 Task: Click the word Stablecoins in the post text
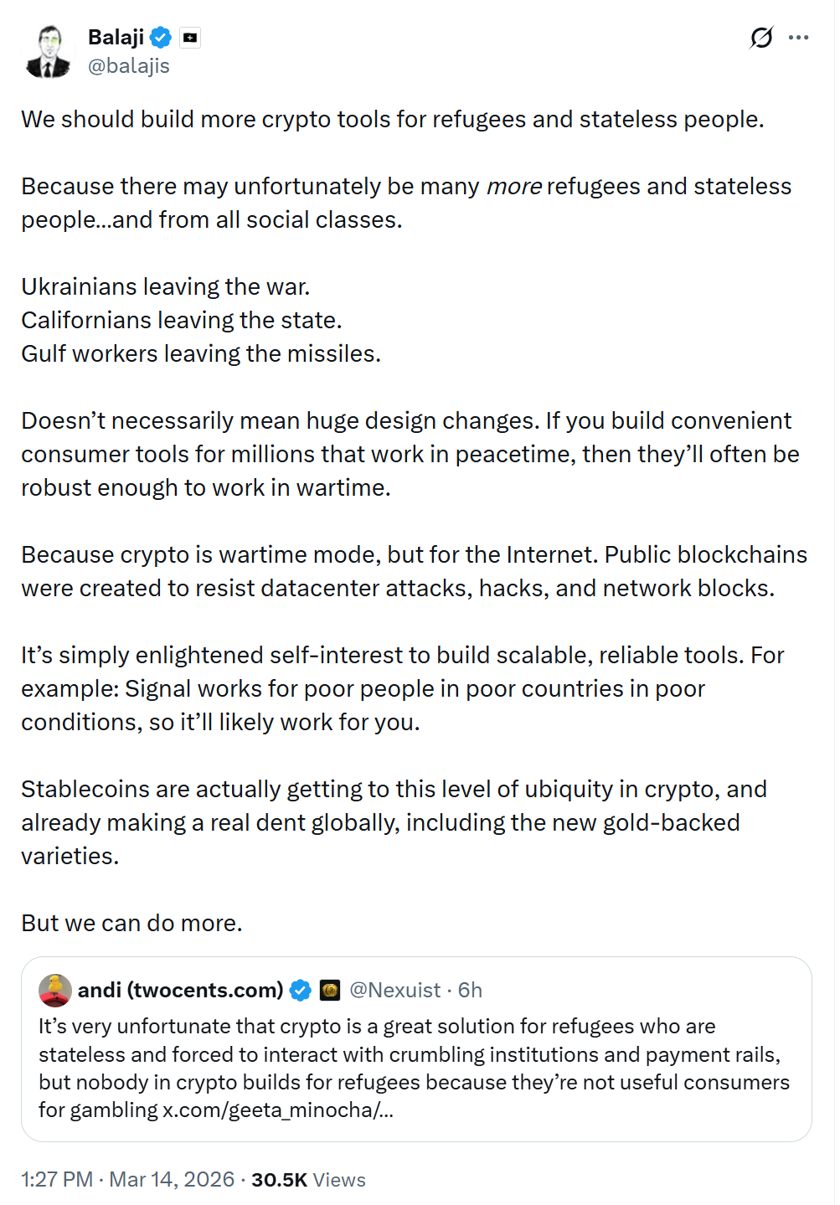click(84, 788)
